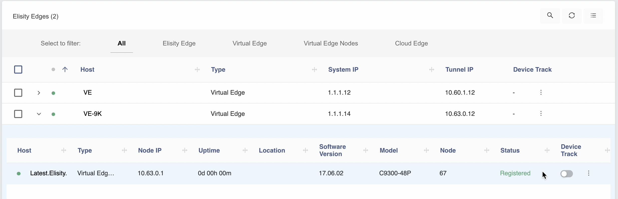Click the Elisity Edges (2) title
The image size is (618, 199).
[x=36, y=16]
